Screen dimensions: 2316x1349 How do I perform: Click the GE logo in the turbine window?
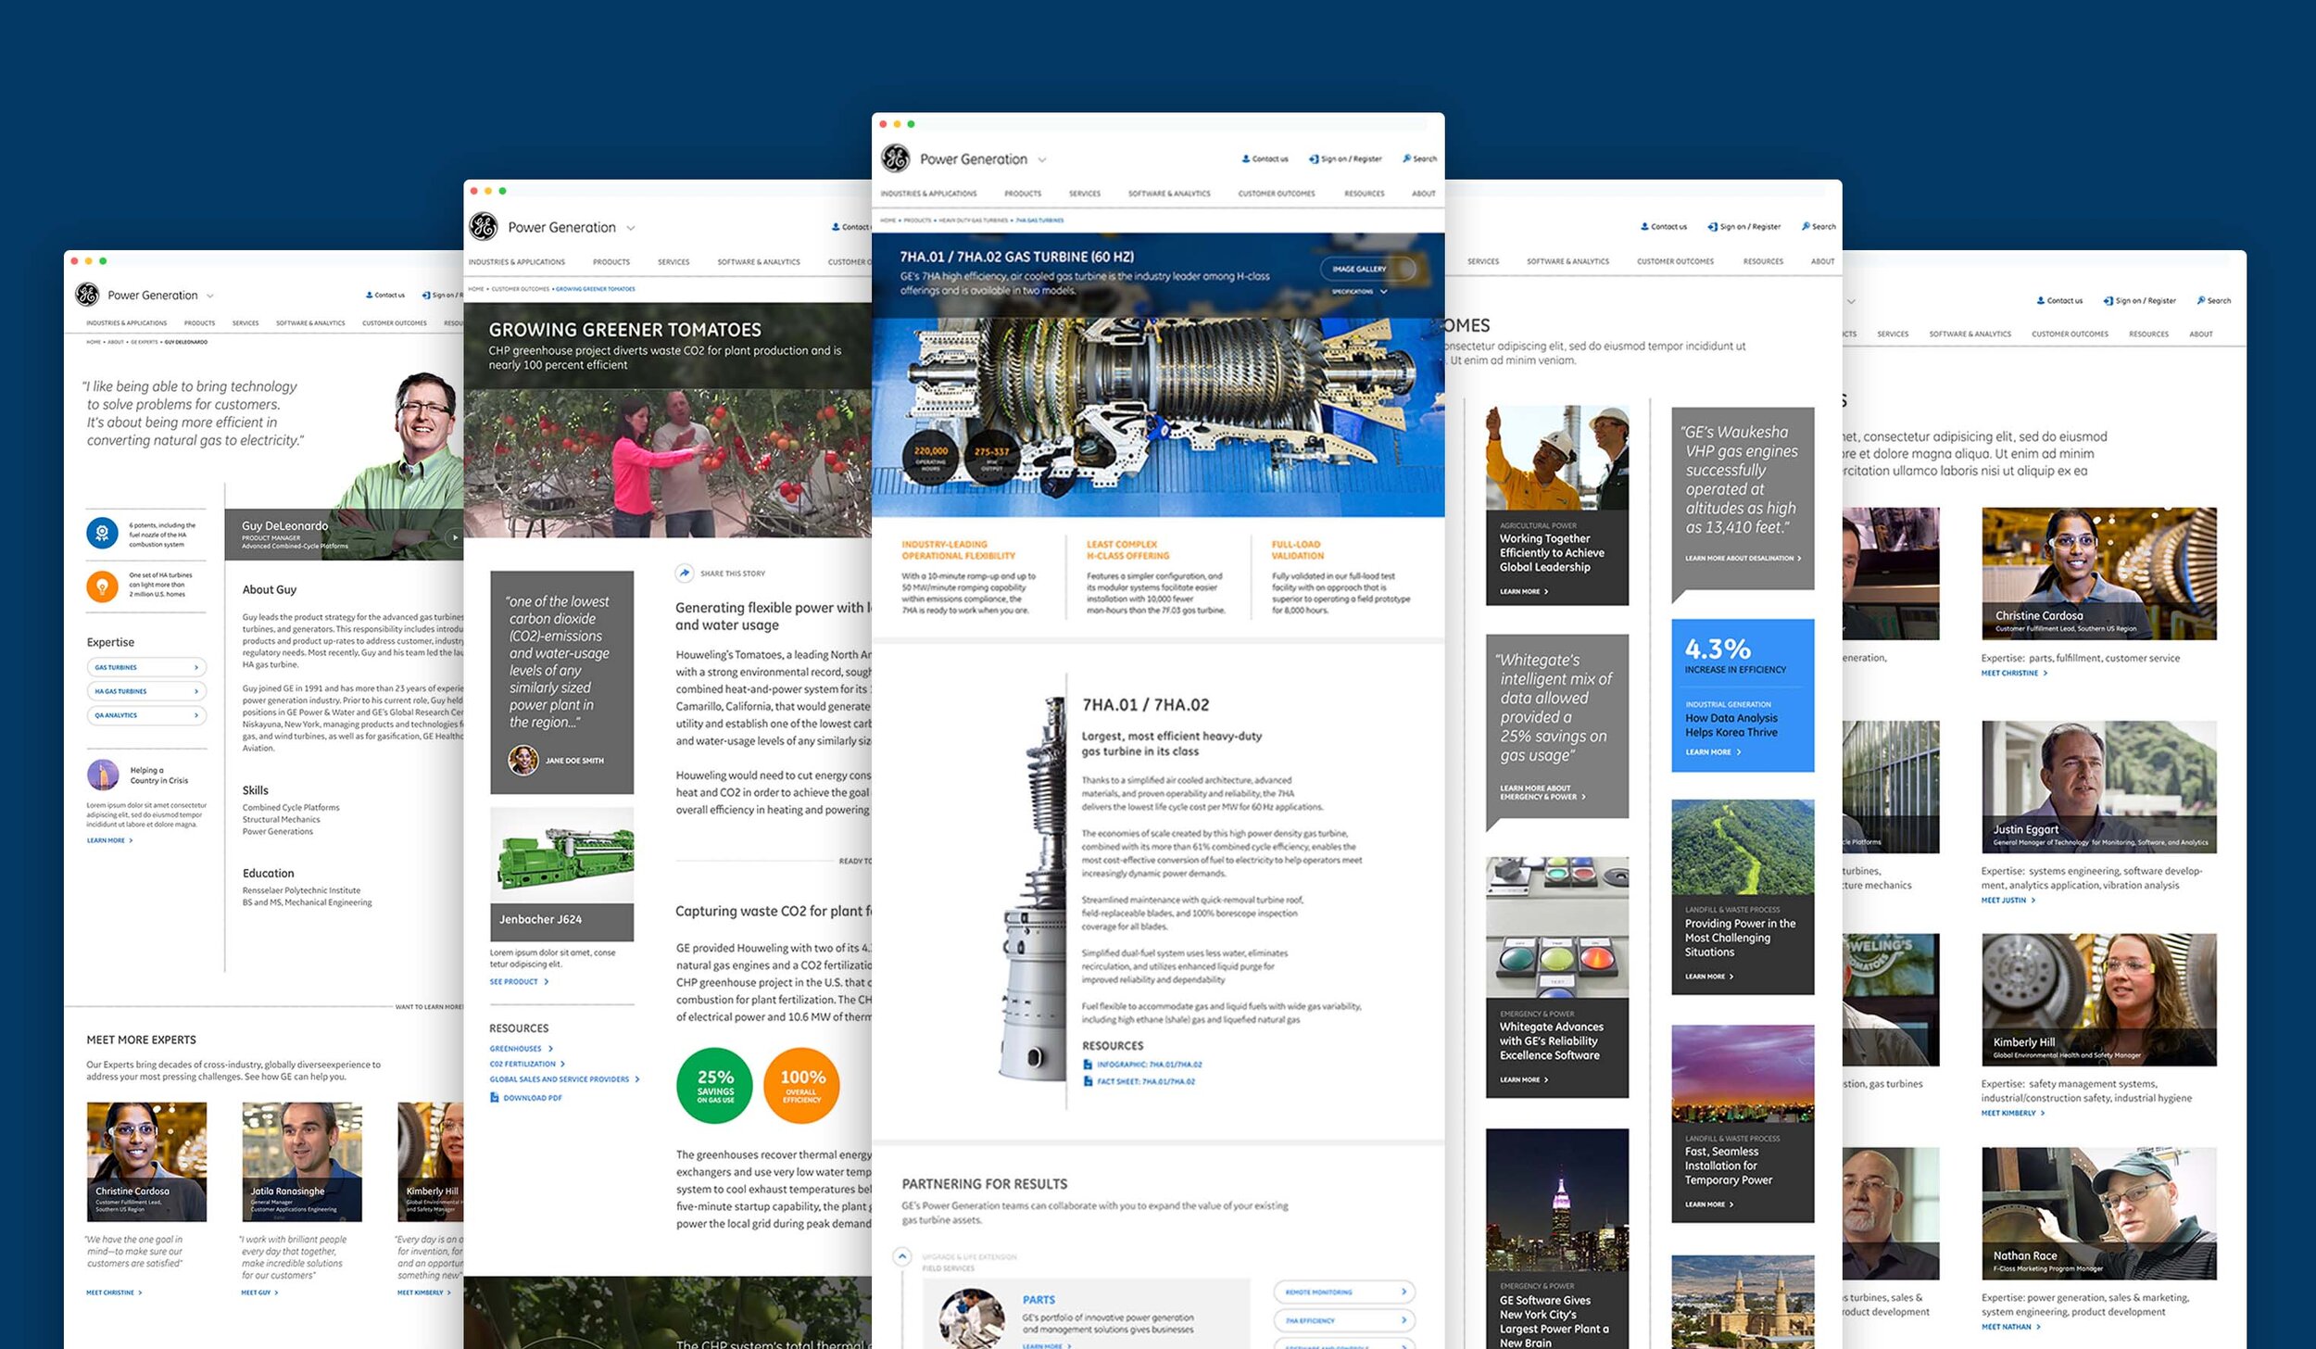coord(895,158)
